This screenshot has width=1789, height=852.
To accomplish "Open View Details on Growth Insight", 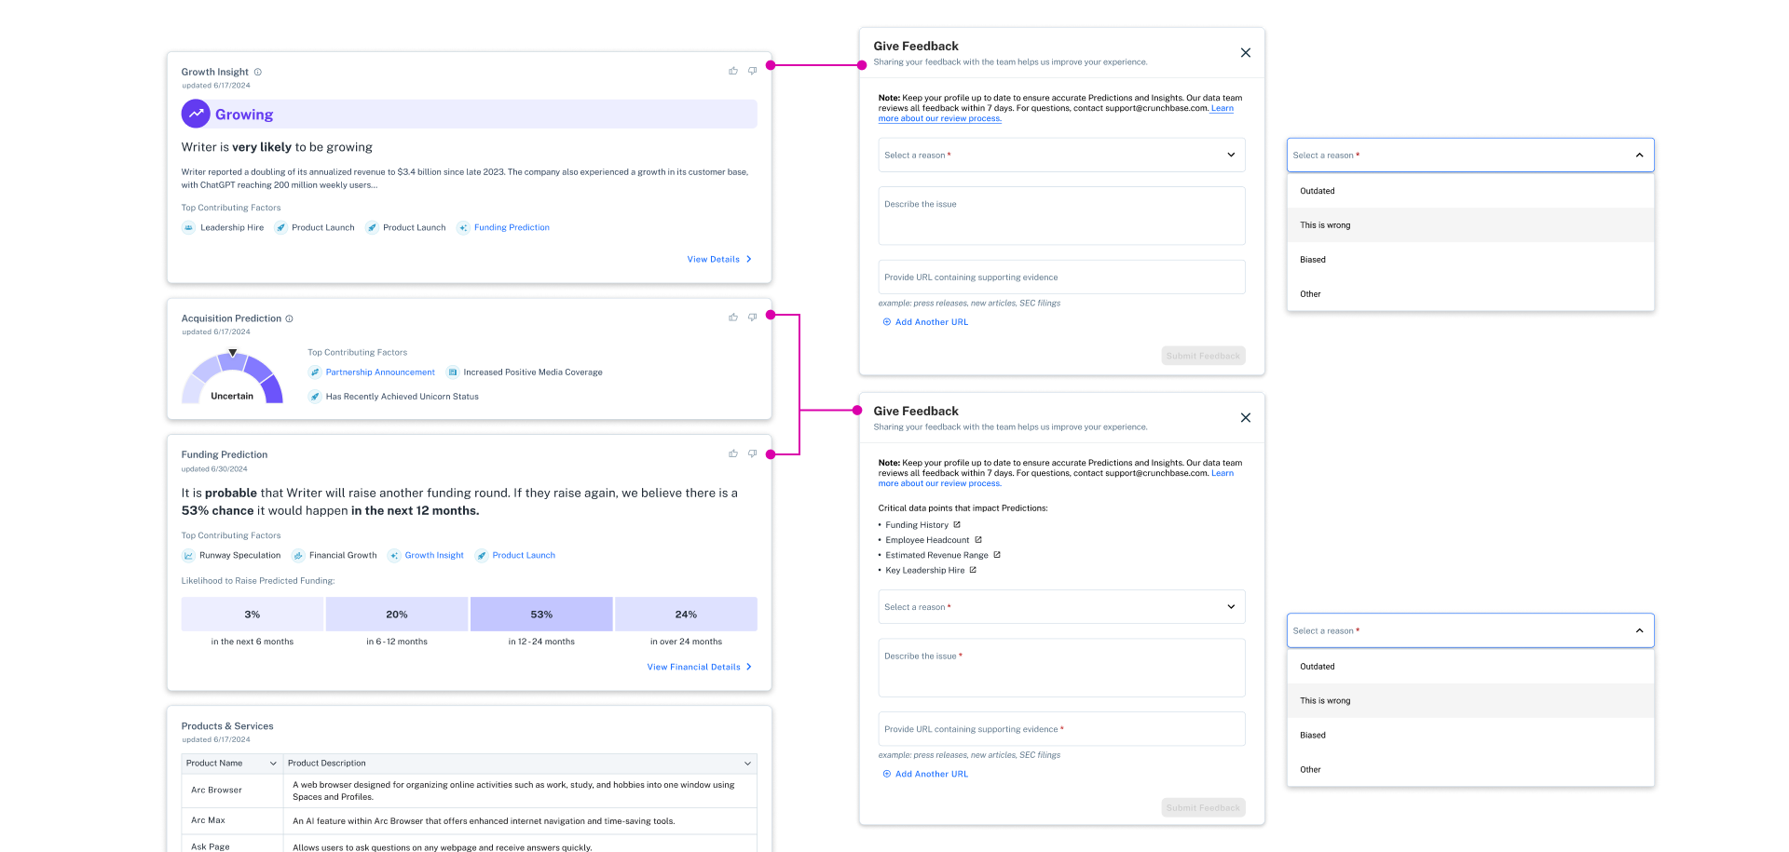I will click(719, 259).
